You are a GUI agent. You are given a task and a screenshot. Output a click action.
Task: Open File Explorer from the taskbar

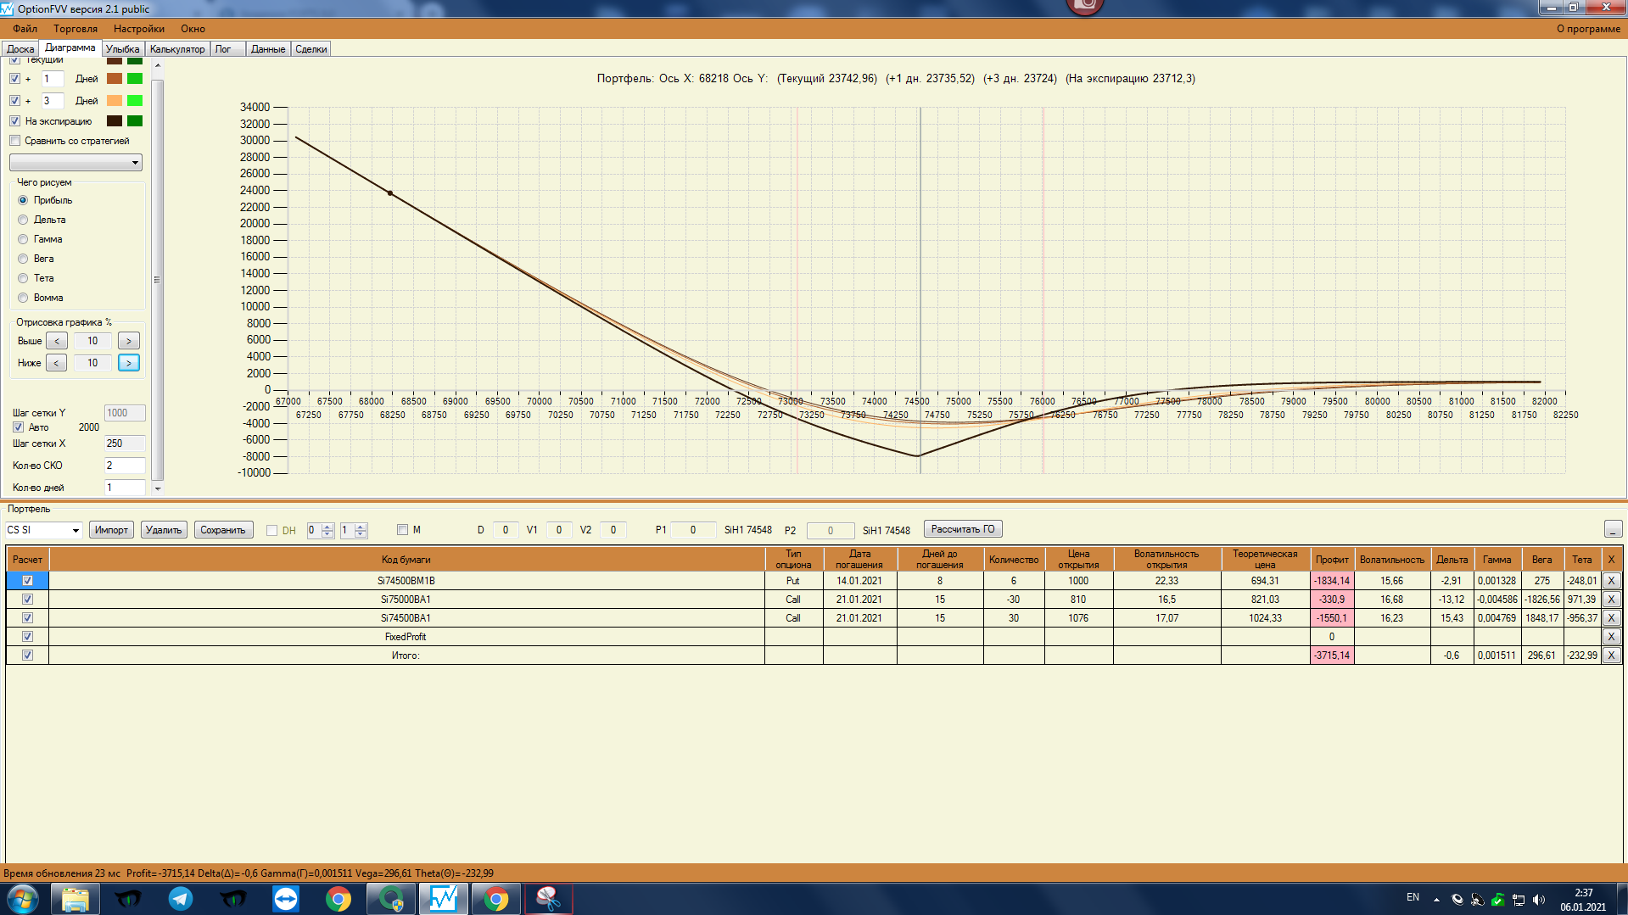(76, 899)
